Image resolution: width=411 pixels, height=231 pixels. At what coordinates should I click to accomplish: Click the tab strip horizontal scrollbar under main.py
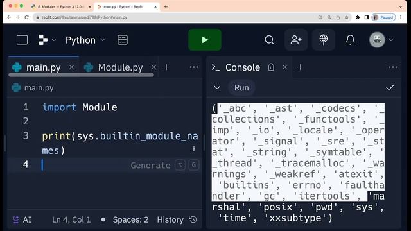tap(82, 75)
